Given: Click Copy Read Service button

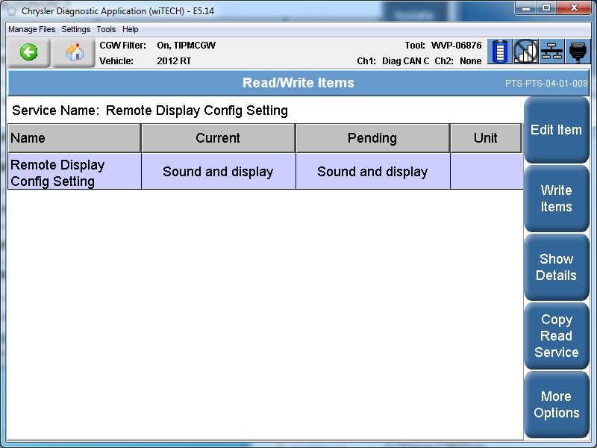Looking at the screenshot, I should 556,335.
